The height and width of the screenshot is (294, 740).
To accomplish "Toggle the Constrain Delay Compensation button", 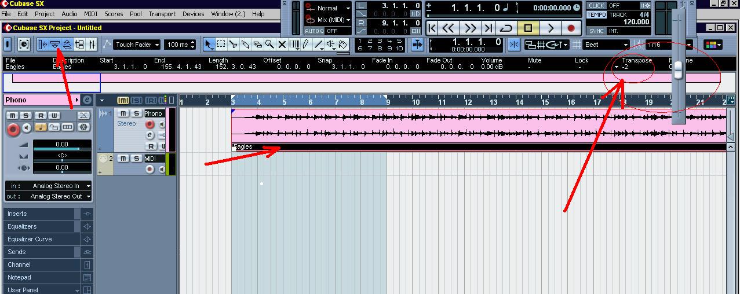I will (x=24, y=45).
